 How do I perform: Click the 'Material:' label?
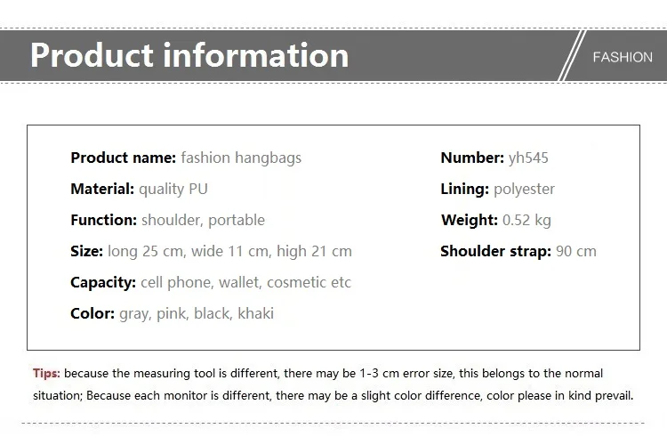coord(102,189)
